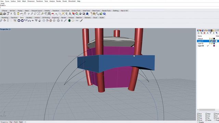This screenshot has height=123, width=219.
Task: Open the Perspective viewport title dropdown arrow
Action: pyautogui.click(x=10, y=29)
